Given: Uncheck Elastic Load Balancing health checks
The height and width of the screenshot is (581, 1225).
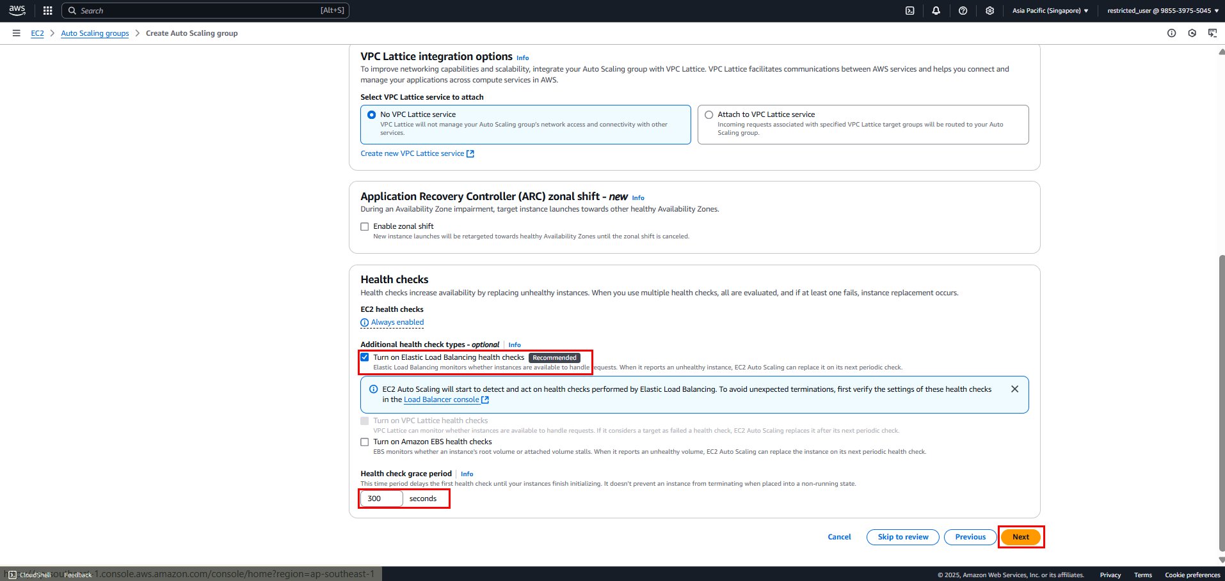Looking at the screenshot, I should click(x=365, y=357).
